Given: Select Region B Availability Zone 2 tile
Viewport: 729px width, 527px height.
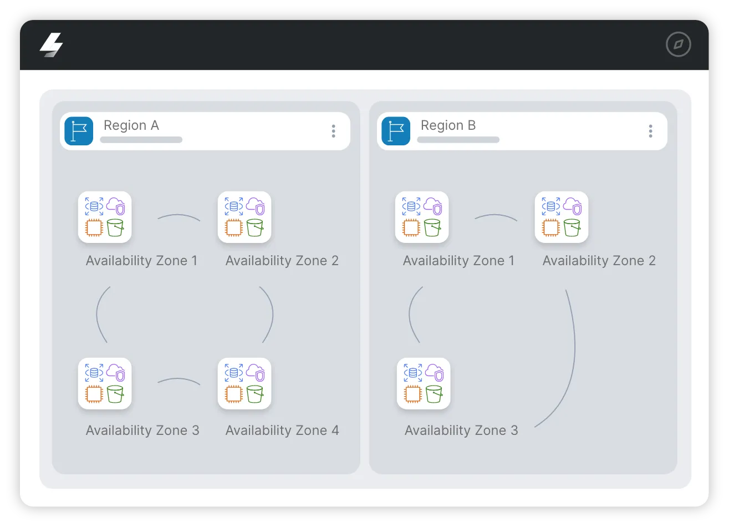Looking at the screenshot, I should (562, 217).
